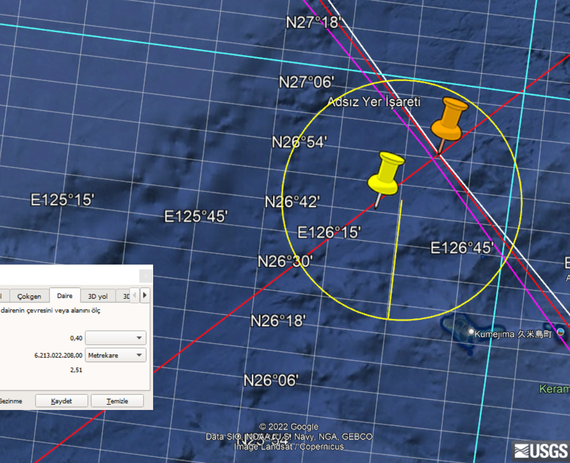Image resolution: width=570 pixels, height=463 pixels.
Task: Open the radius unit dropdown beside 0,40
Action: pos(115,338)
